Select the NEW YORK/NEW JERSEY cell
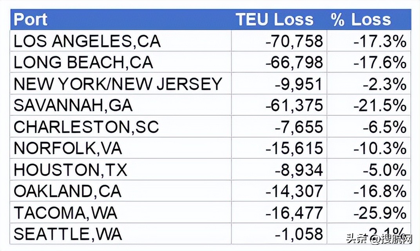420x251 pixels. (x=118, y=84)
